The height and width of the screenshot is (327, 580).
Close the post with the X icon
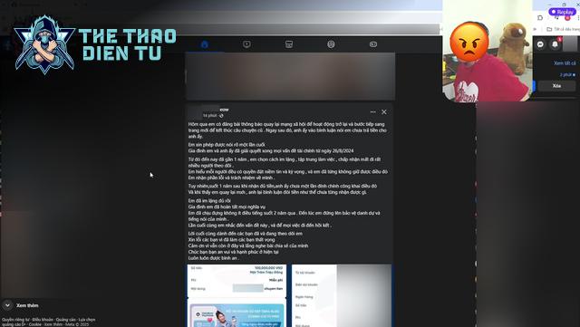point(384,111)
